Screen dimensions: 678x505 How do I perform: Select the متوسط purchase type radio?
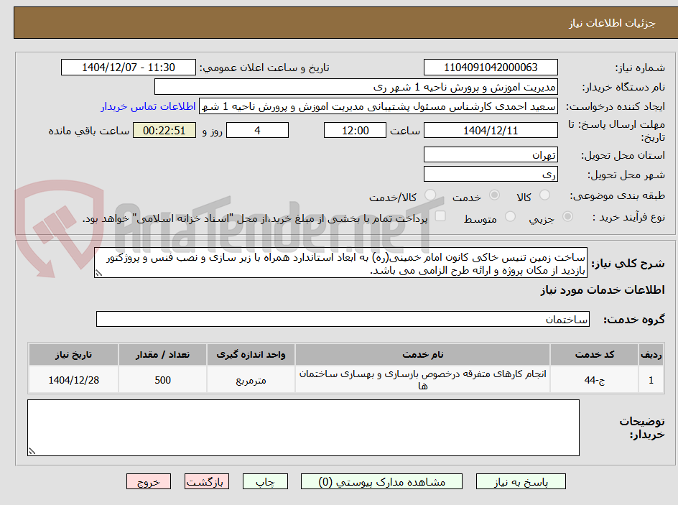[x=510, y=216]
